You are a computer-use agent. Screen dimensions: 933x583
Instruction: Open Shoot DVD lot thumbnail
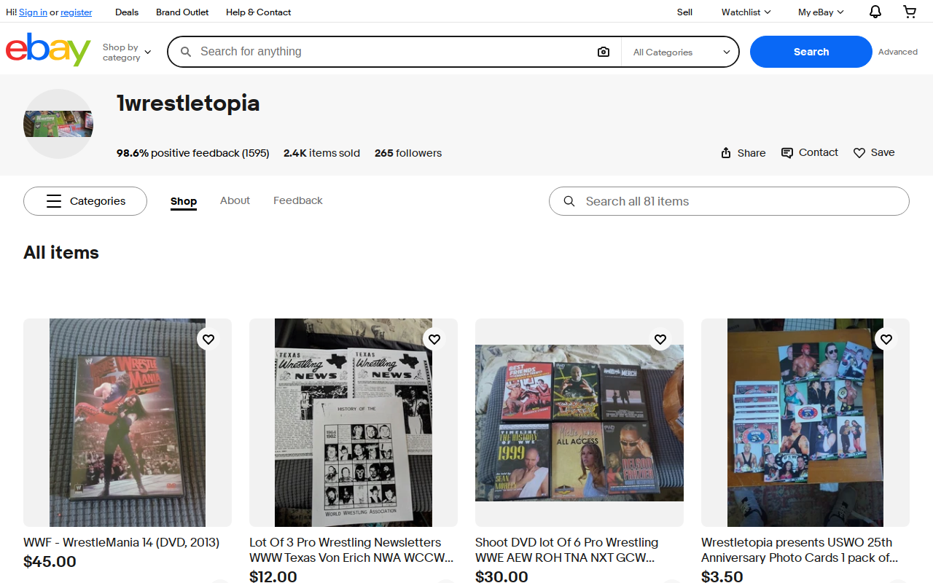(579, 423)
